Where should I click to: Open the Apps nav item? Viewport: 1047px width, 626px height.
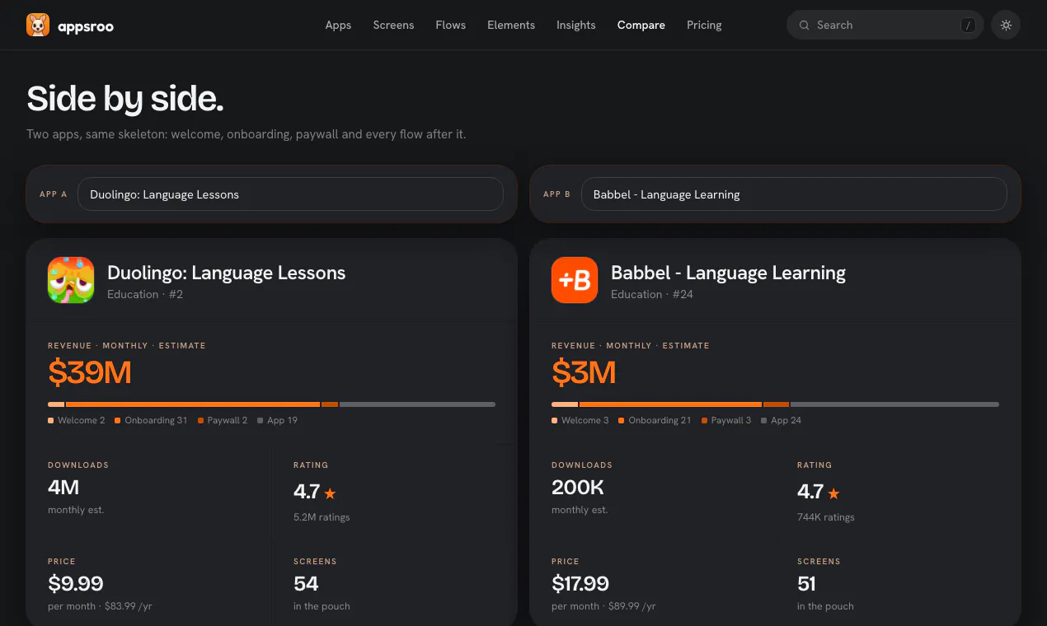(x=338, y=26)
